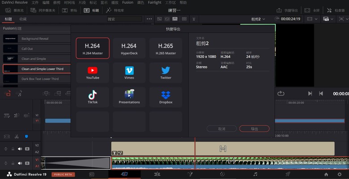This screenshot has width=349, height=179.
Task: Choose the TikTok export preset
Action: (93, 97)
